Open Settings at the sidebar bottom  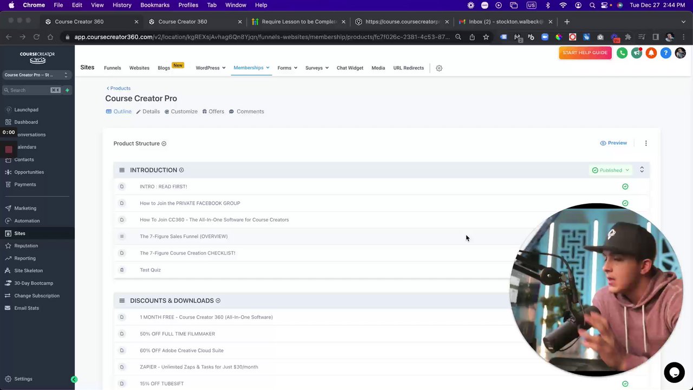tap(23, 379)
